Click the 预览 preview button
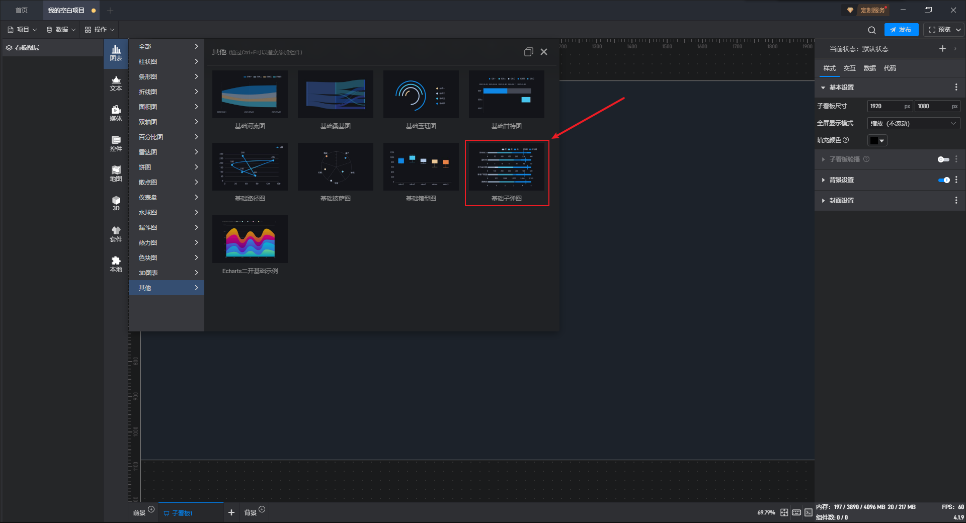The height and width of the screenshot is (523, 966). click(x=939, y=30)
